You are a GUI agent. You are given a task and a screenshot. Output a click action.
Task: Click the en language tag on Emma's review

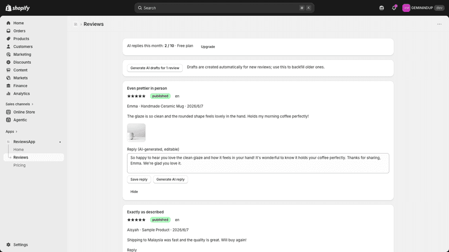click(x=177, y=96)
